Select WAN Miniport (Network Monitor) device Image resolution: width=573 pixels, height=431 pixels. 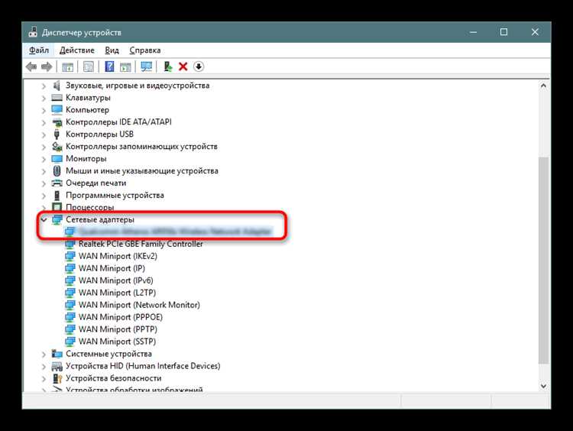click(138, 305)
